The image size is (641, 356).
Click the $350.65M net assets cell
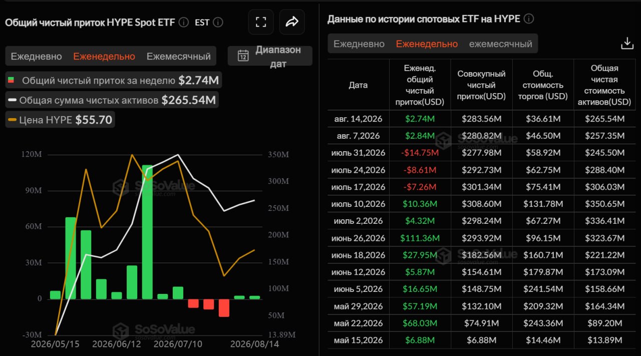[x=604, y=204]
